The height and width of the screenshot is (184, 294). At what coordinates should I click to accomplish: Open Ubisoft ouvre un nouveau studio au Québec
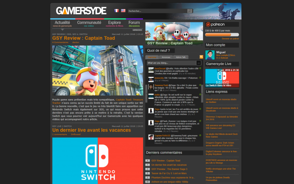point(221,101)
